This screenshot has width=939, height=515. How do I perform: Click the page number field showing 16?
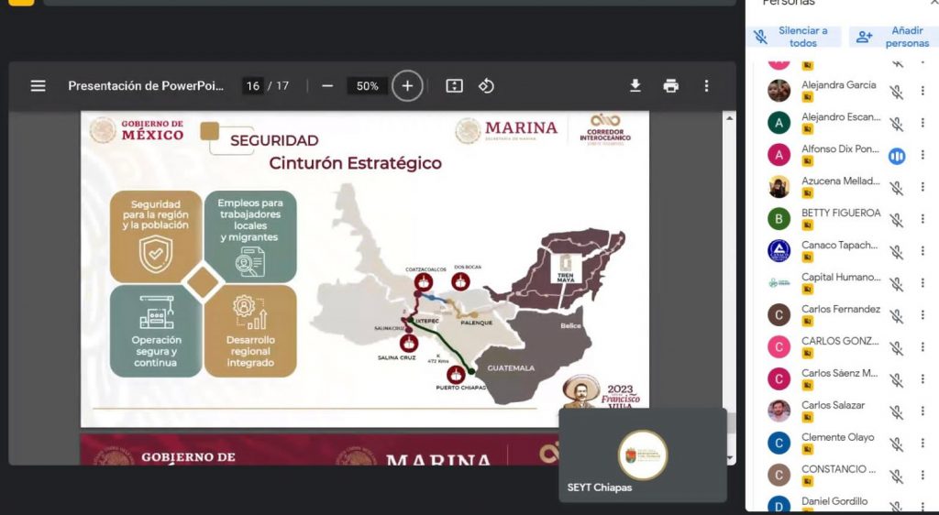click(253, 86)
